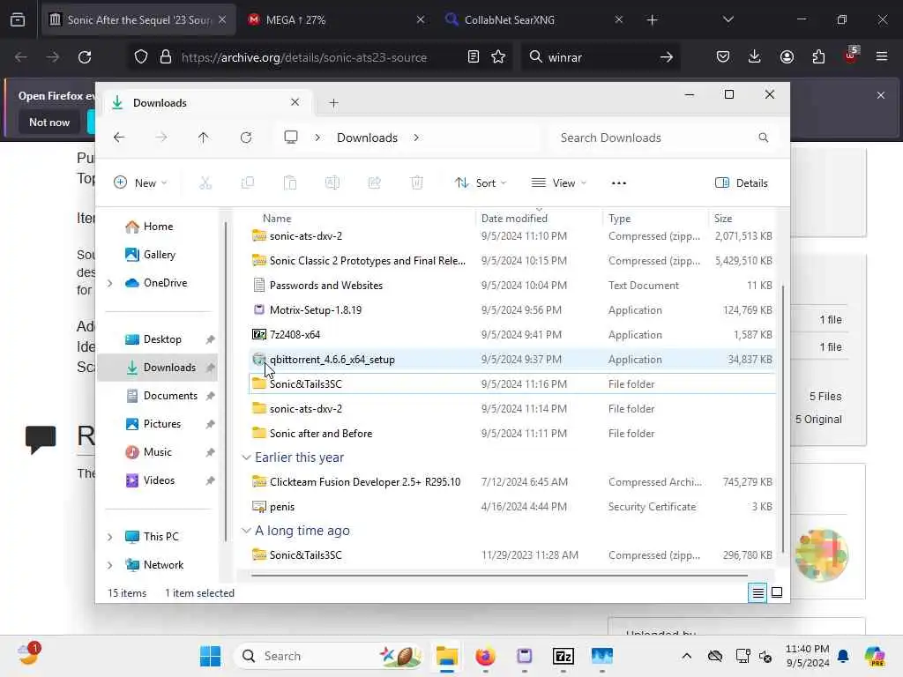Image resolution: width=903 pixels, height=677 pixels.
Task: Refresh the Downloads folder view
Action: 246,138
